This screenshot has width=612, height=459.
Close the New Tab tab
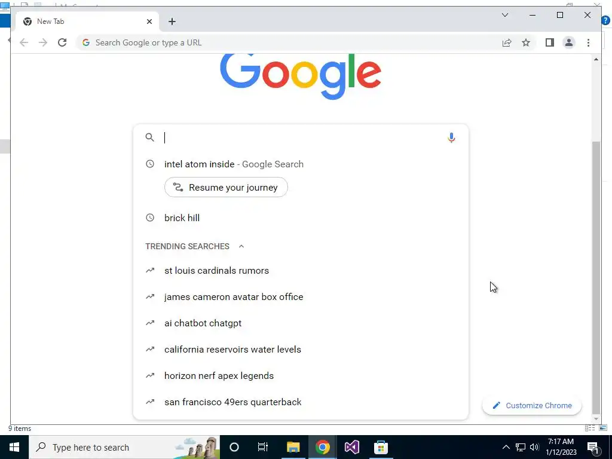pyautogui.click(x=149, y=22)
